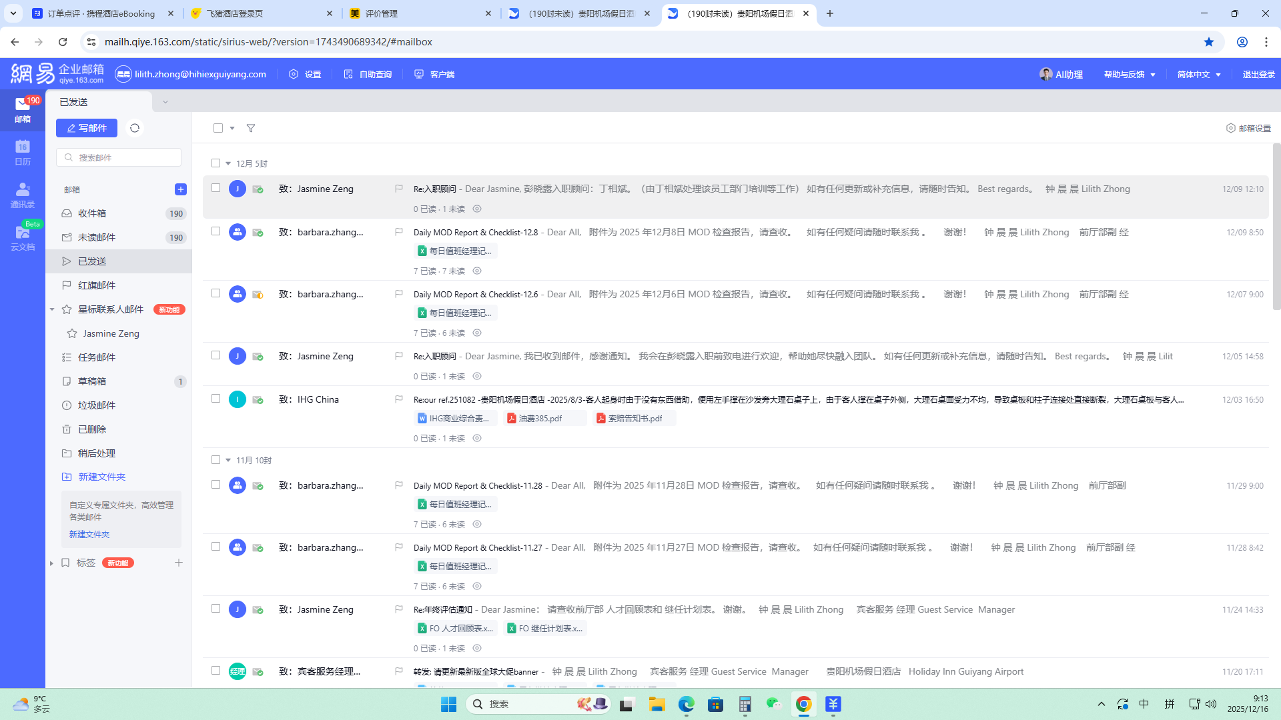Click the mail filter funnel icon
Image resolution: width=1281 pixels, height=720 pixels.
(x=251, y=128)
